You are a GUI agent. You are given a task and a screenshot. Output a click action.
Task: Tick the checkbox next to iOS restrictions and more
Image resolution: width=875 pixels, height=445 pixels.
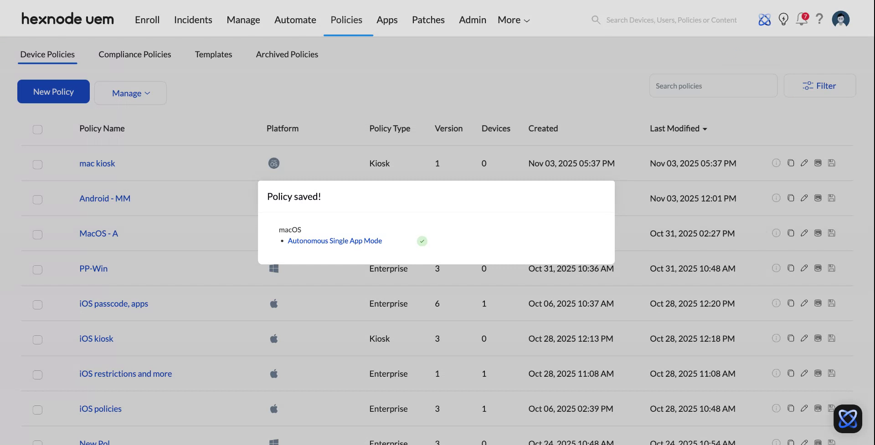pos(37,374)
